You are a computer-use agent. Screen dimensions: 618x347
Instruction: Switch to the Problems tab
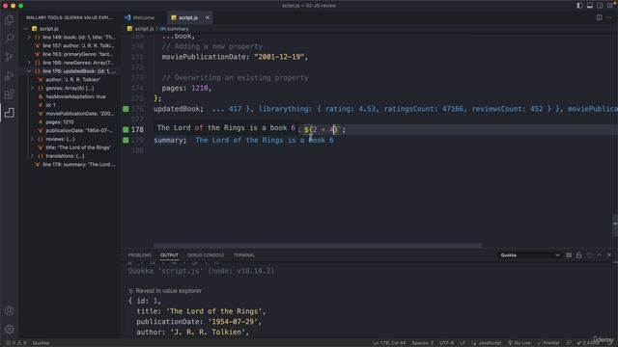pos(139,255)
